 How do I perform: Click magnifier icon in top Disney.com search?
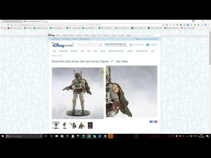[161, 35]
